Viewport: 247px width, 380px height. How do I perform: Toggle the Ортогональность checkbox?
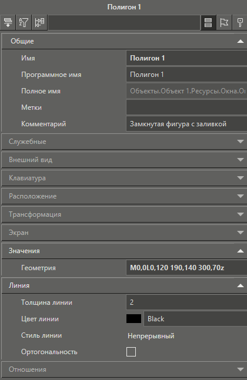131,352
